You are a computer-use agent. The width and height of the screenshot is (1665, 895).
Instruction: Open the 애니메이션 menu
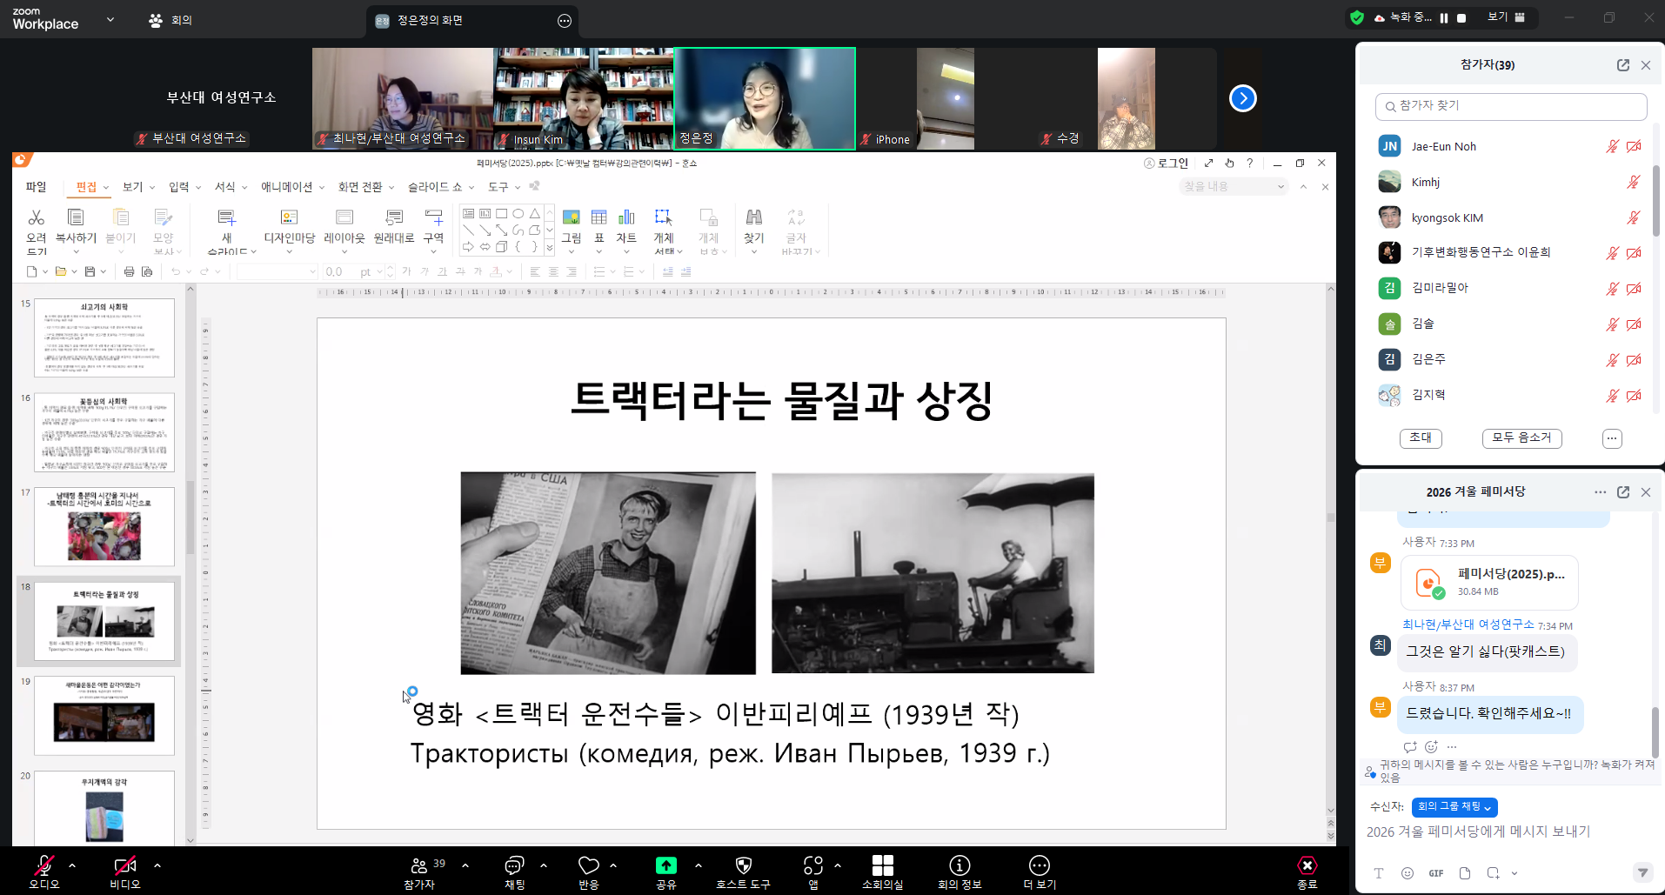point(287,187)
